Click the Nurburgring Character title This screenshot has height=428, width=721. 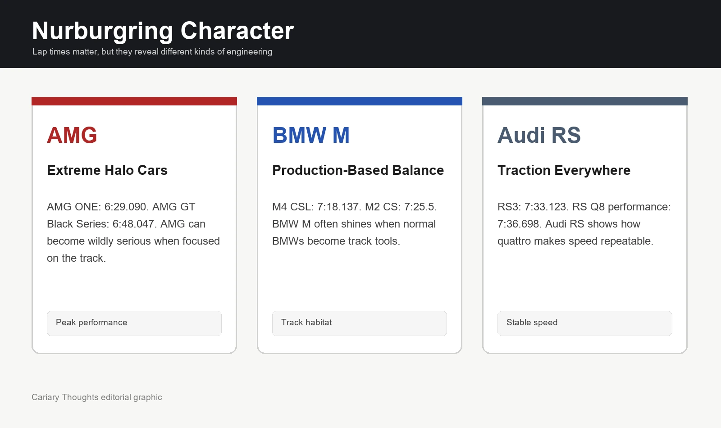[163, 31]
